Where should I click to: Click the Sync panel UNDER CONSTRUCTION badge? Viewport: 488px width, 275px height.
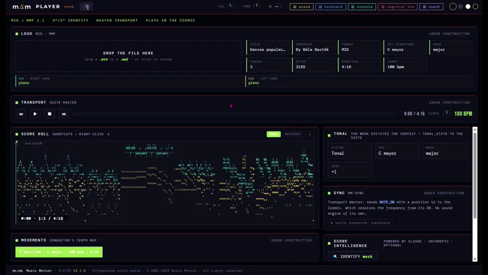(x=444, y=193)
